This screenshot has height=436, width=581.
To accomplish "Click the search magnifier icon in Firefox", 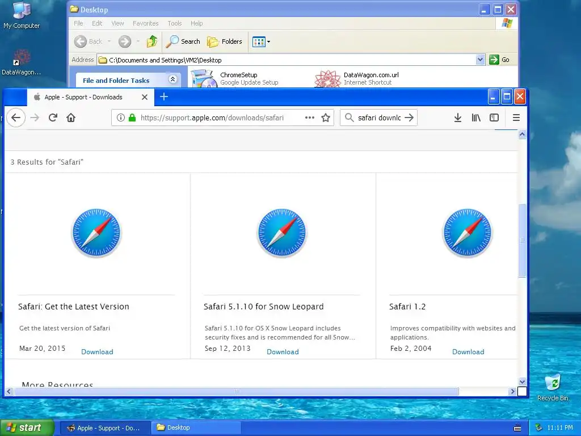I will [x=349, y=118].
